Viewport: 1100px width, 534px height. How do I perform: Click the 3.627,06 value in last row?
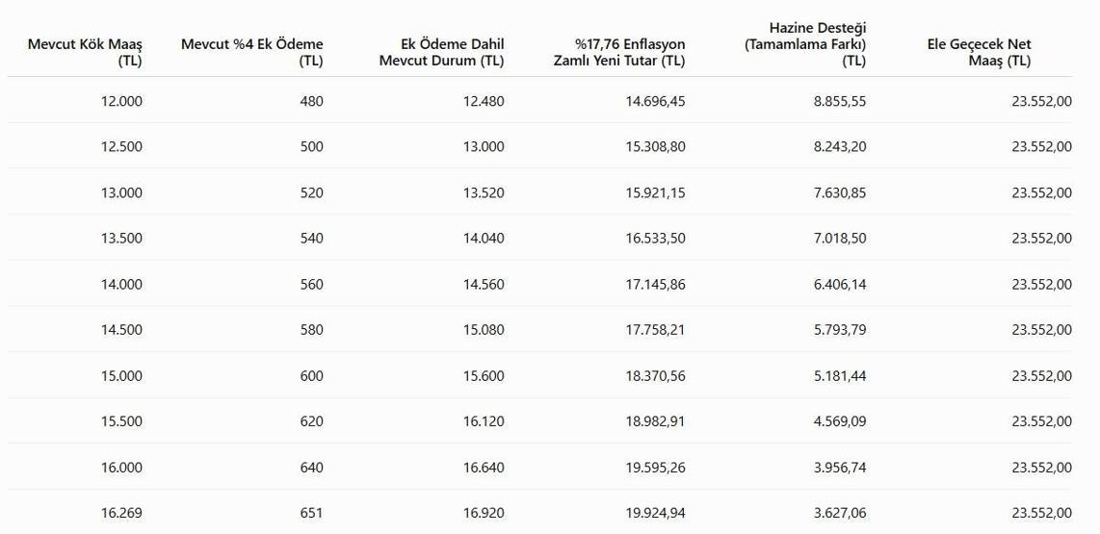tap(840, 513)
